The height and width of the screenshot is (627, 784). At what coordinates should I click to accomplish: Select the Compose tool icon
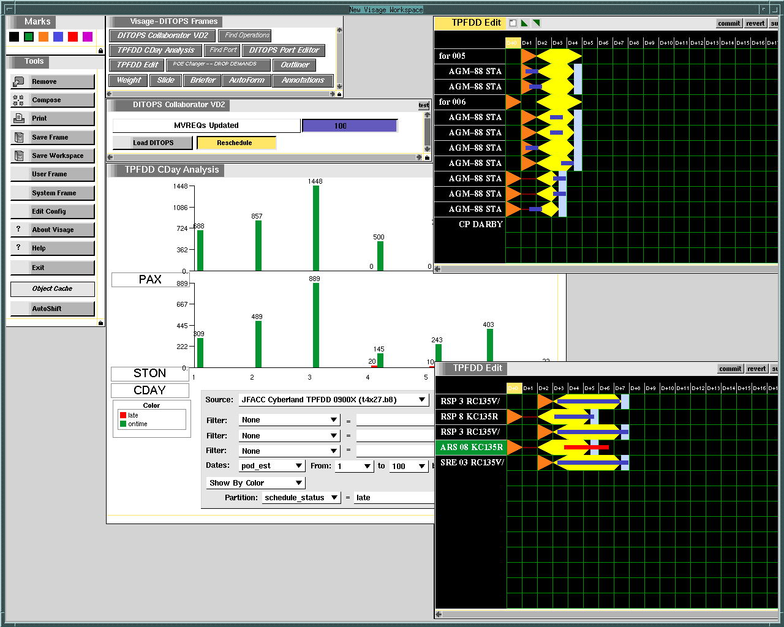(x=18, y=100)
